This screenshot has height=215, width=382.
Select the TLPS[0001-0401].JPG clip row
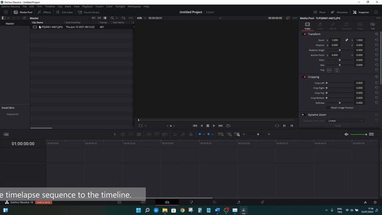point(82,27)
